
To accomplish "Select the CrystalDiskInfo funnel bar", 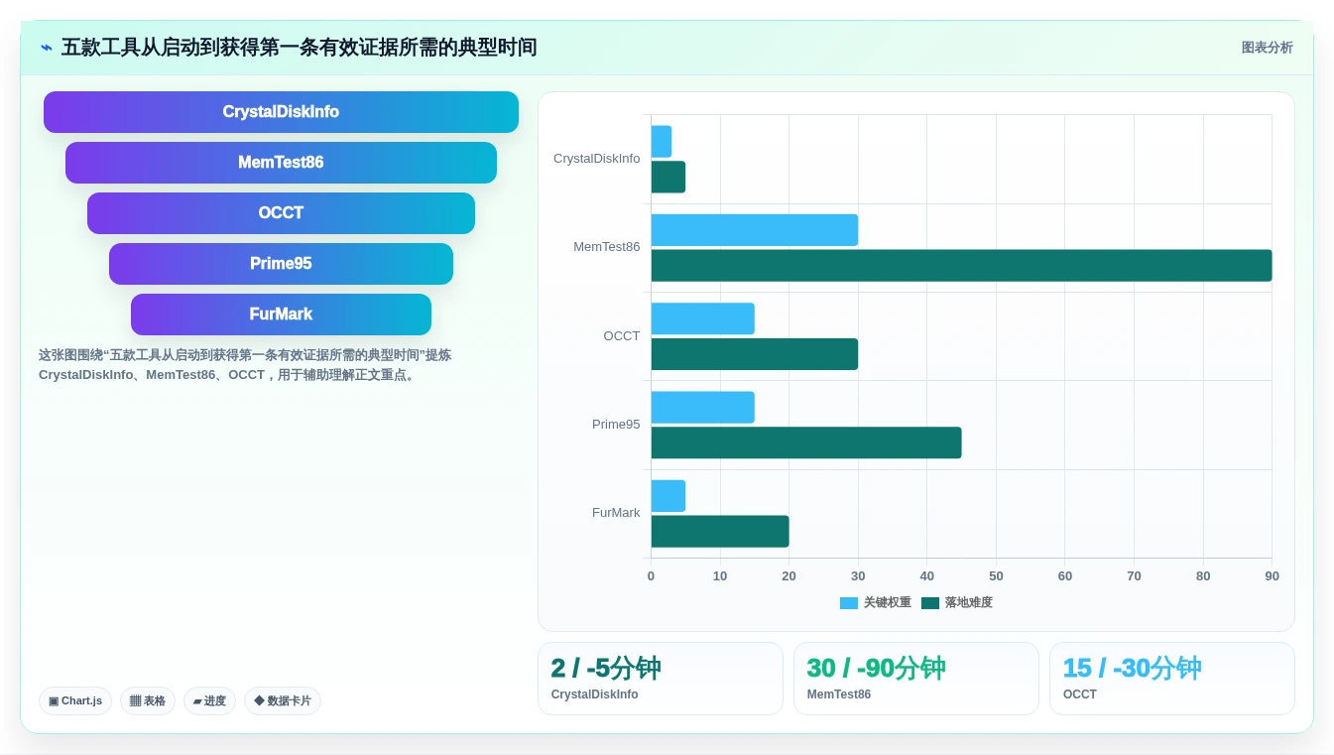I will pyautogui.click(x=281, y=112).
